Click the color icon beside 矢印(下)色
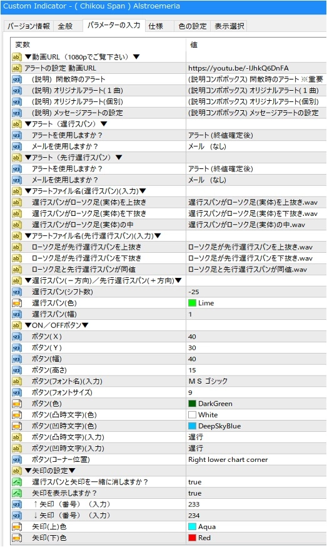This screenshot has height=547, width=327. (17, 538)
